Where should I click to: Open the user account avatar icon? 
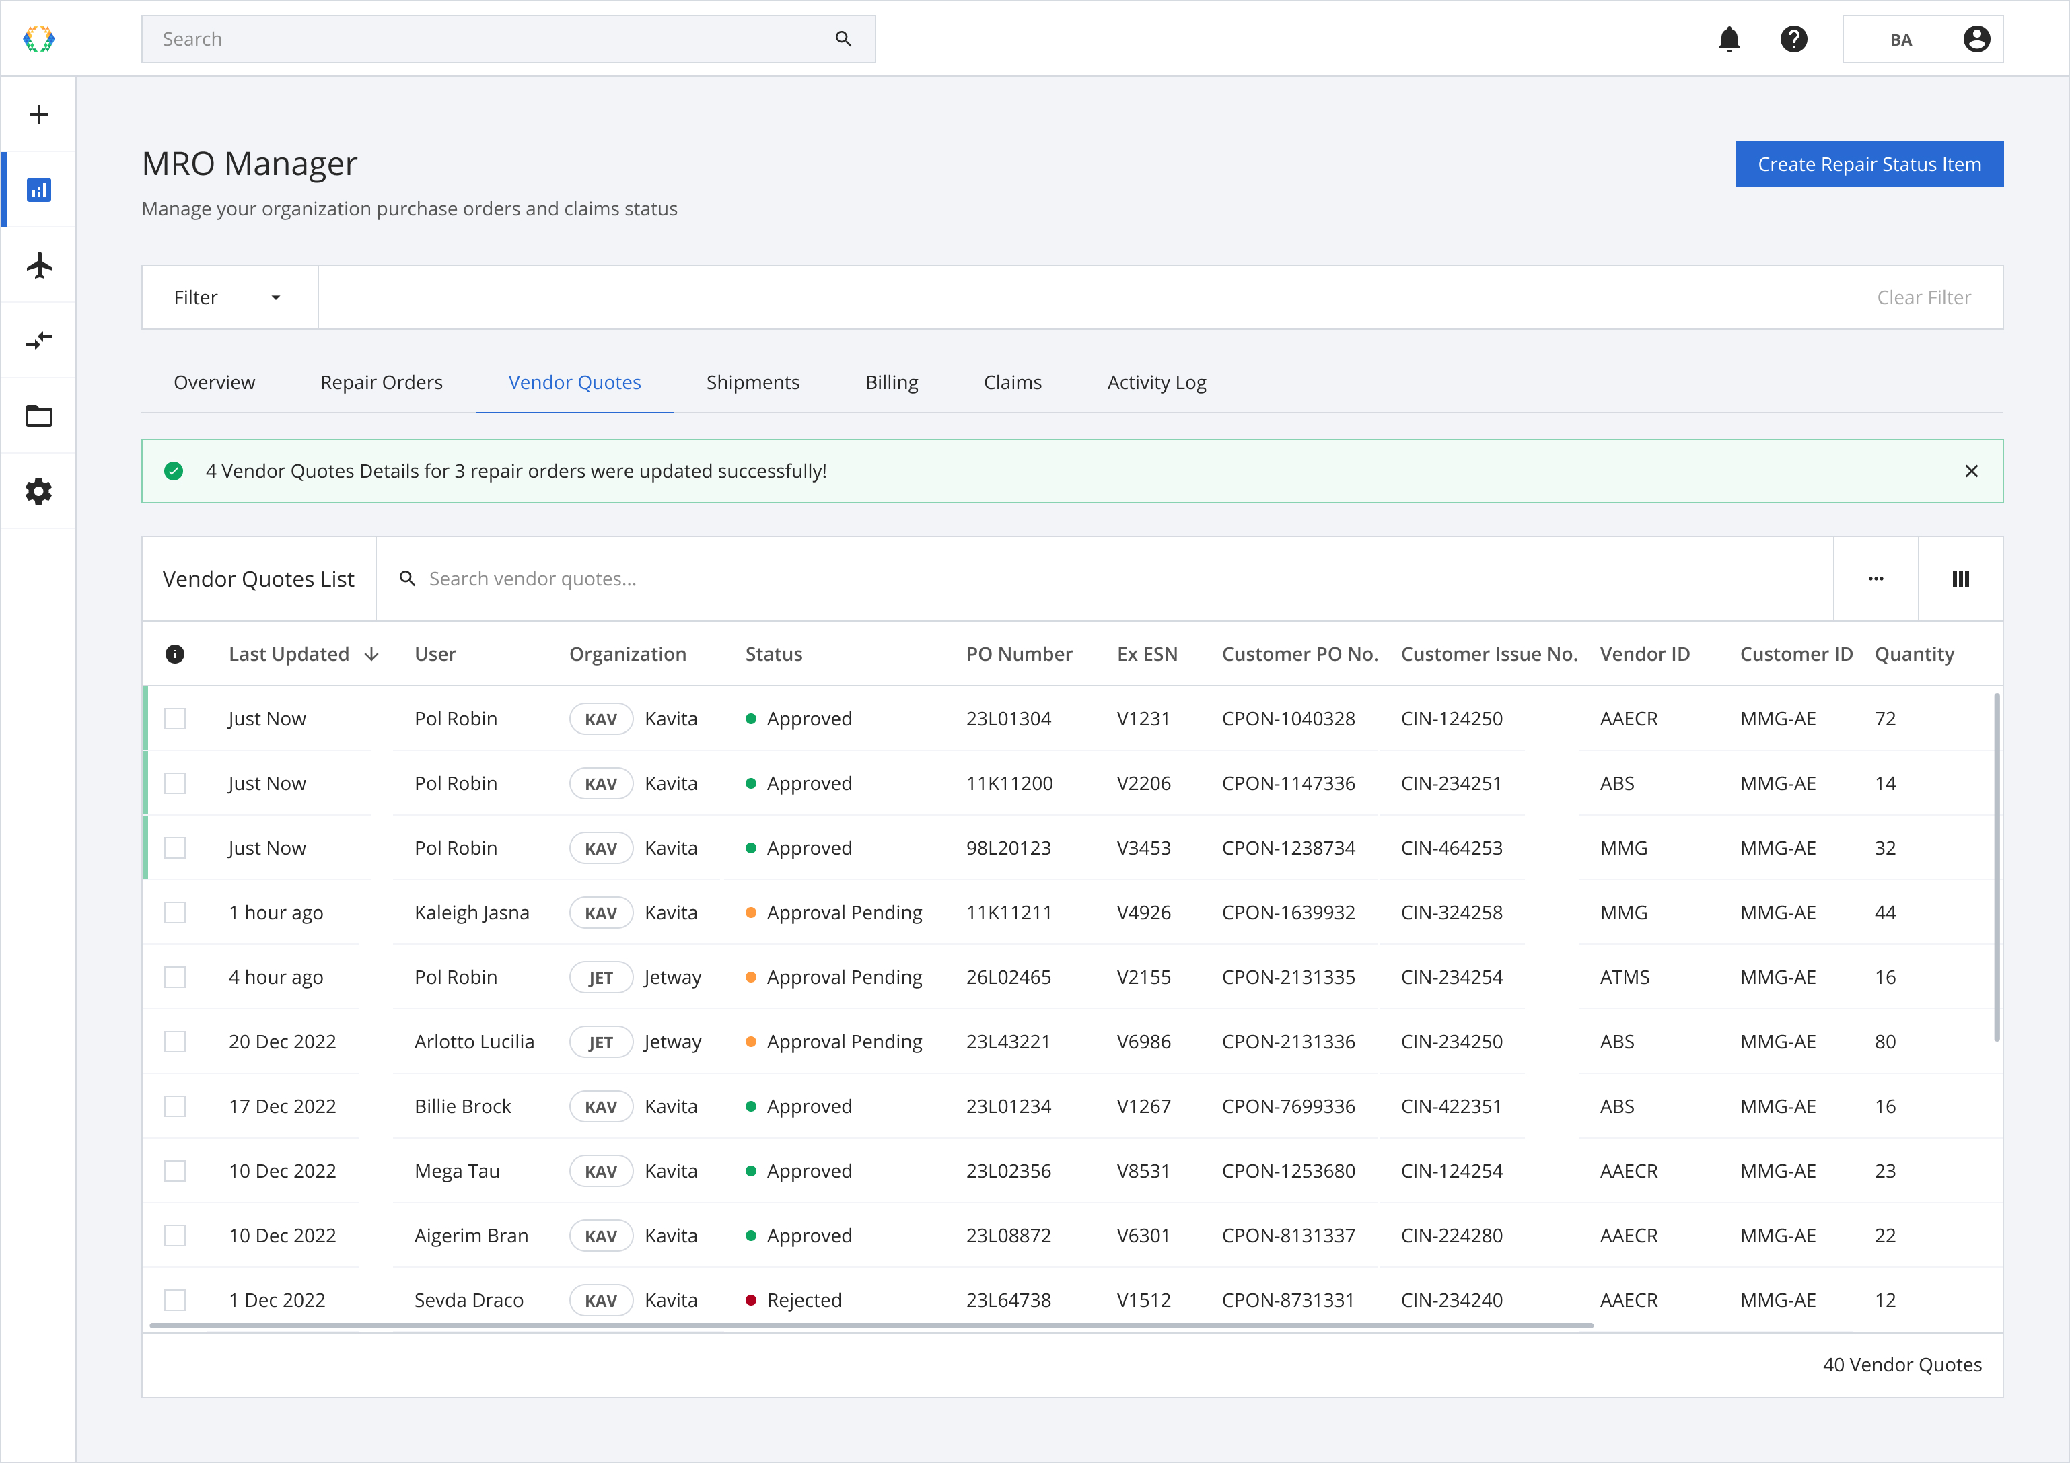click(1976, 39)
